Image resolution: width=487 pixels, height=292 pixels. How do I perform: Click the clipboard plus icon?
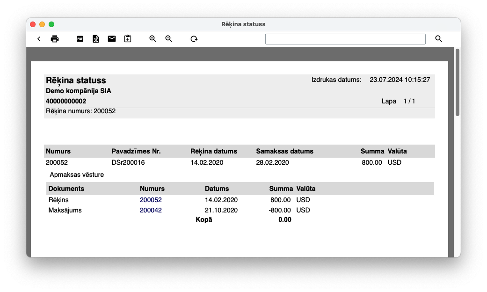[128, 39]
